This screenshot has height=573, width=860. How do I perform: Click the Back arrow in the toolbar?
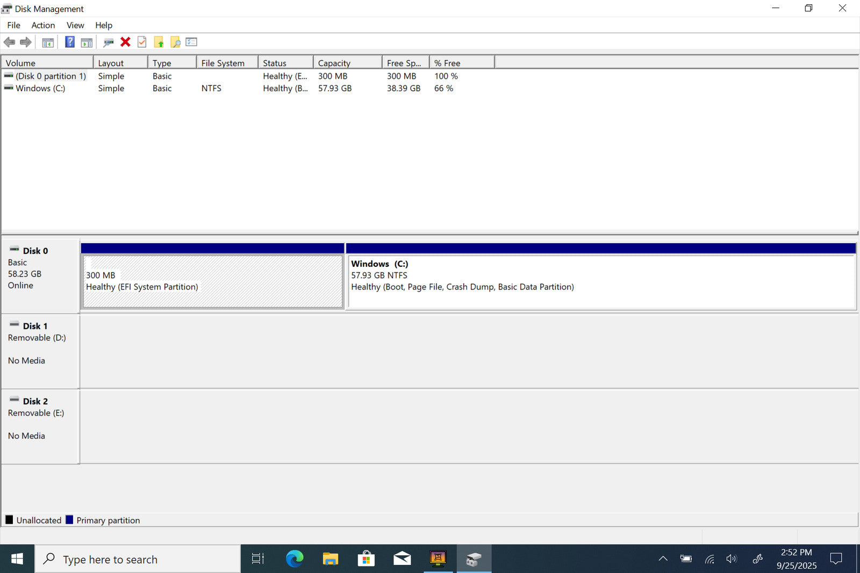tap(9, 42)
